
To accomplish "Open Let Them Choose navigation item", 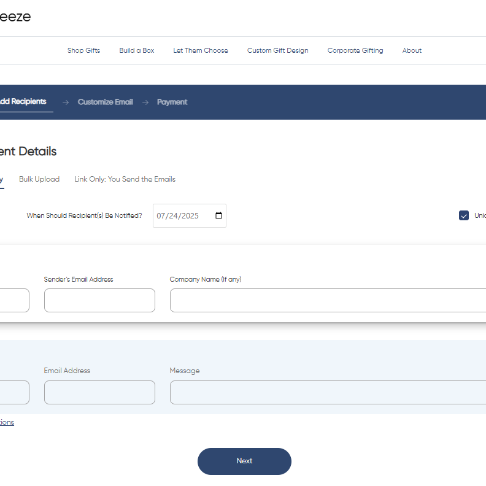I will pos(200,50).
